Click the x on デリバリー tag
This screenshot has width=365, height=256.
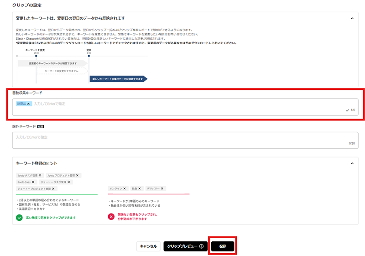[162, 188]
